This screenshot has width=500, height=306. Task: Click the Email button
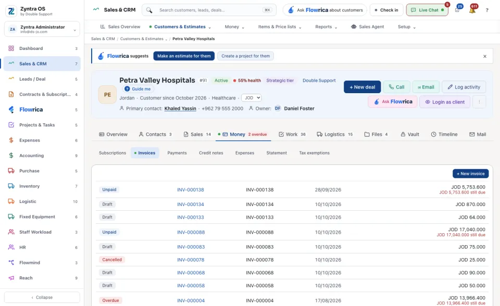pos(426,87)
